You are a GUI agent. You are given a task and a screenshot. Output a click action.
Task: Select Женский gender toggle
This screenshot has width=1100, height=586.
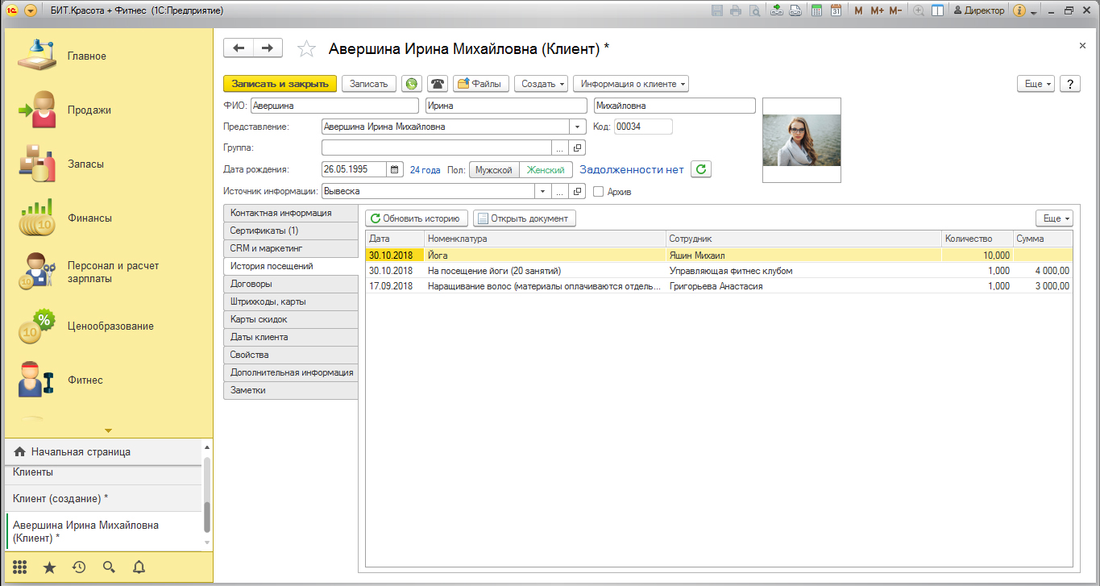coord(546,170)
